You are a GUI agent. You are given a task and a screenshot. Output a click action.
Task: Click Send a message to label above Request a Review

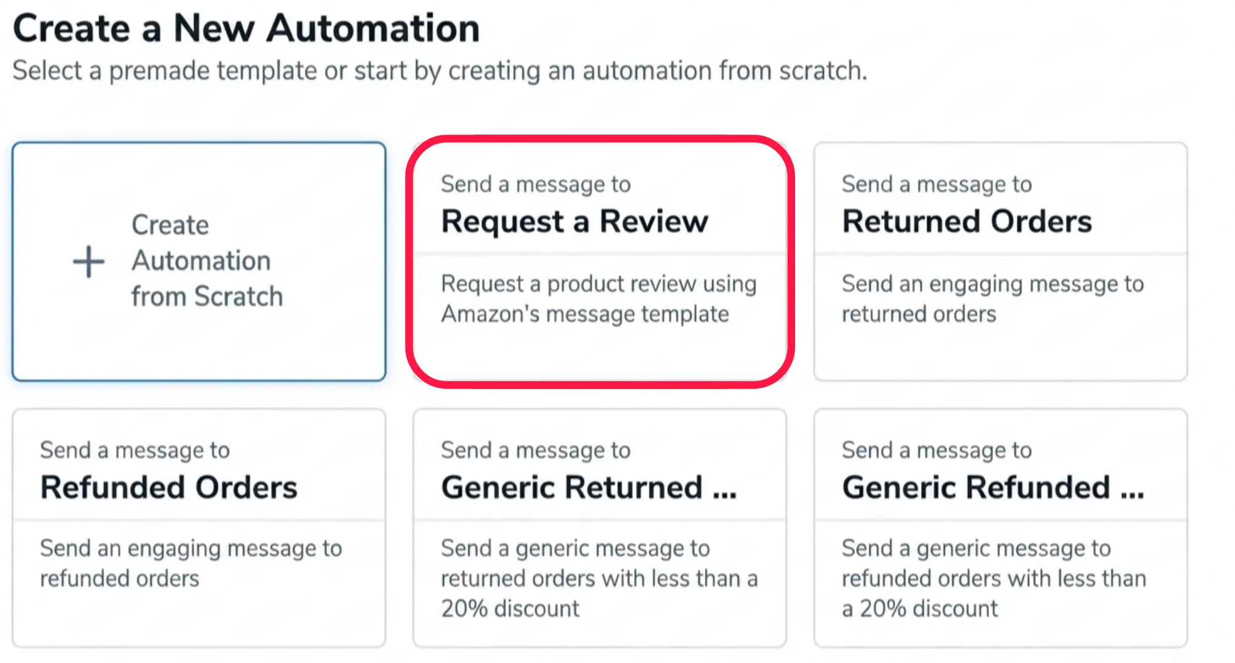[536, 183]
